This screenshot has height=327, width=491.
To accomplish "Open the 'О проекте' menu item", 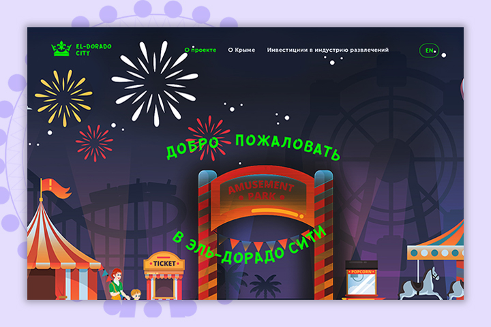I will (x=200, y=50).
